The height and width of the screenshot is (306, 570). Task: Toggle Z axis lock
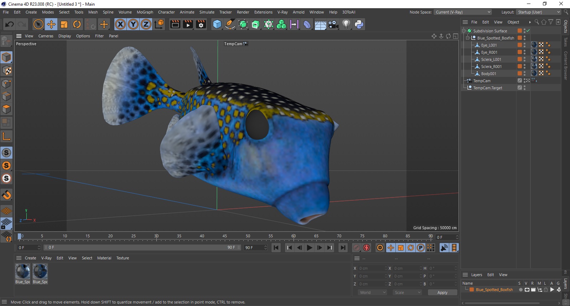pyautogui.click(x=146, y=24)
